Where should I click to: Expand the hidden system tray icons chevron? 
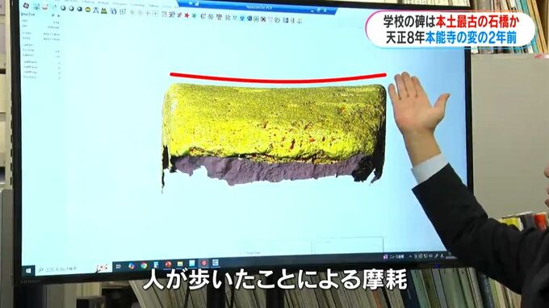coord(410,256)
